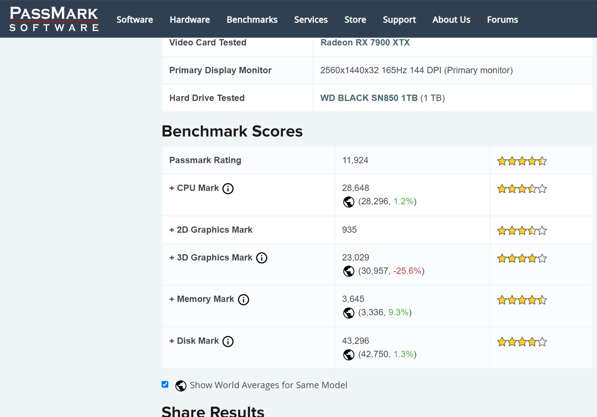The image size is (597, 417).
Task: Click the 2D Graphics Mark score 935
Action: coord(350,230)
